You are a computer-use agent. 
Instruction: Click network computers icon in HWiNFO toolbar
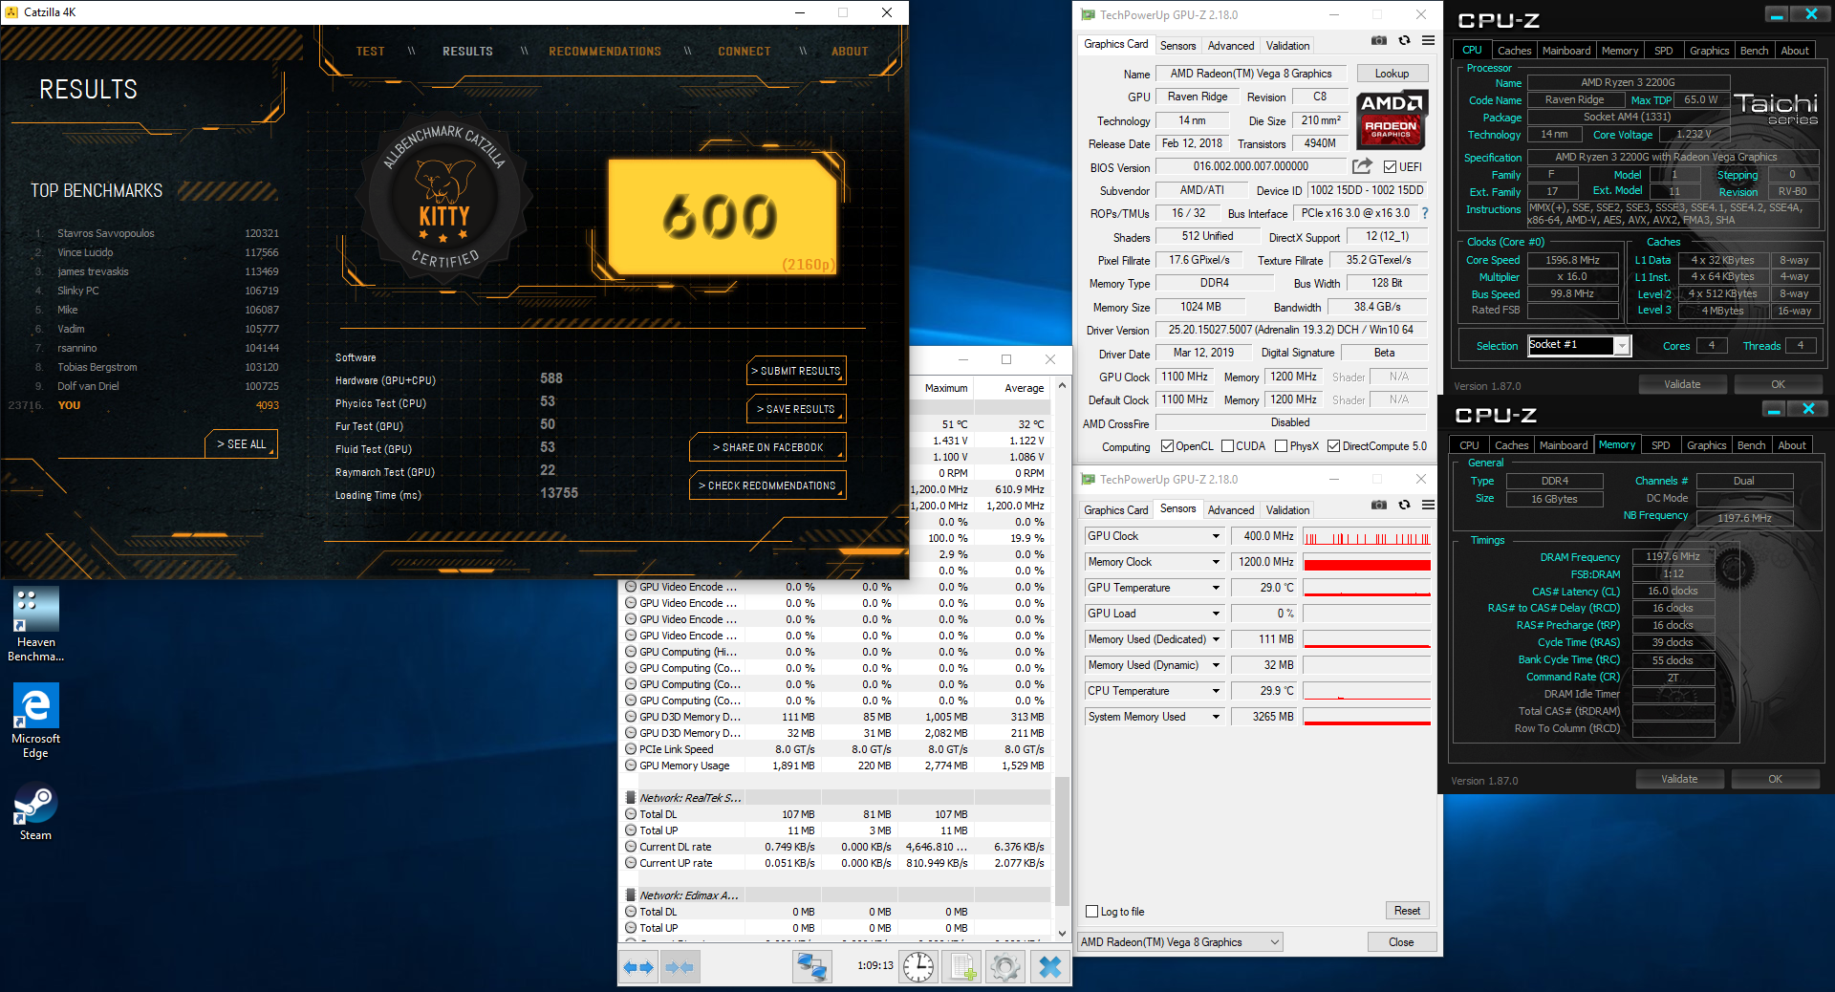811,967
